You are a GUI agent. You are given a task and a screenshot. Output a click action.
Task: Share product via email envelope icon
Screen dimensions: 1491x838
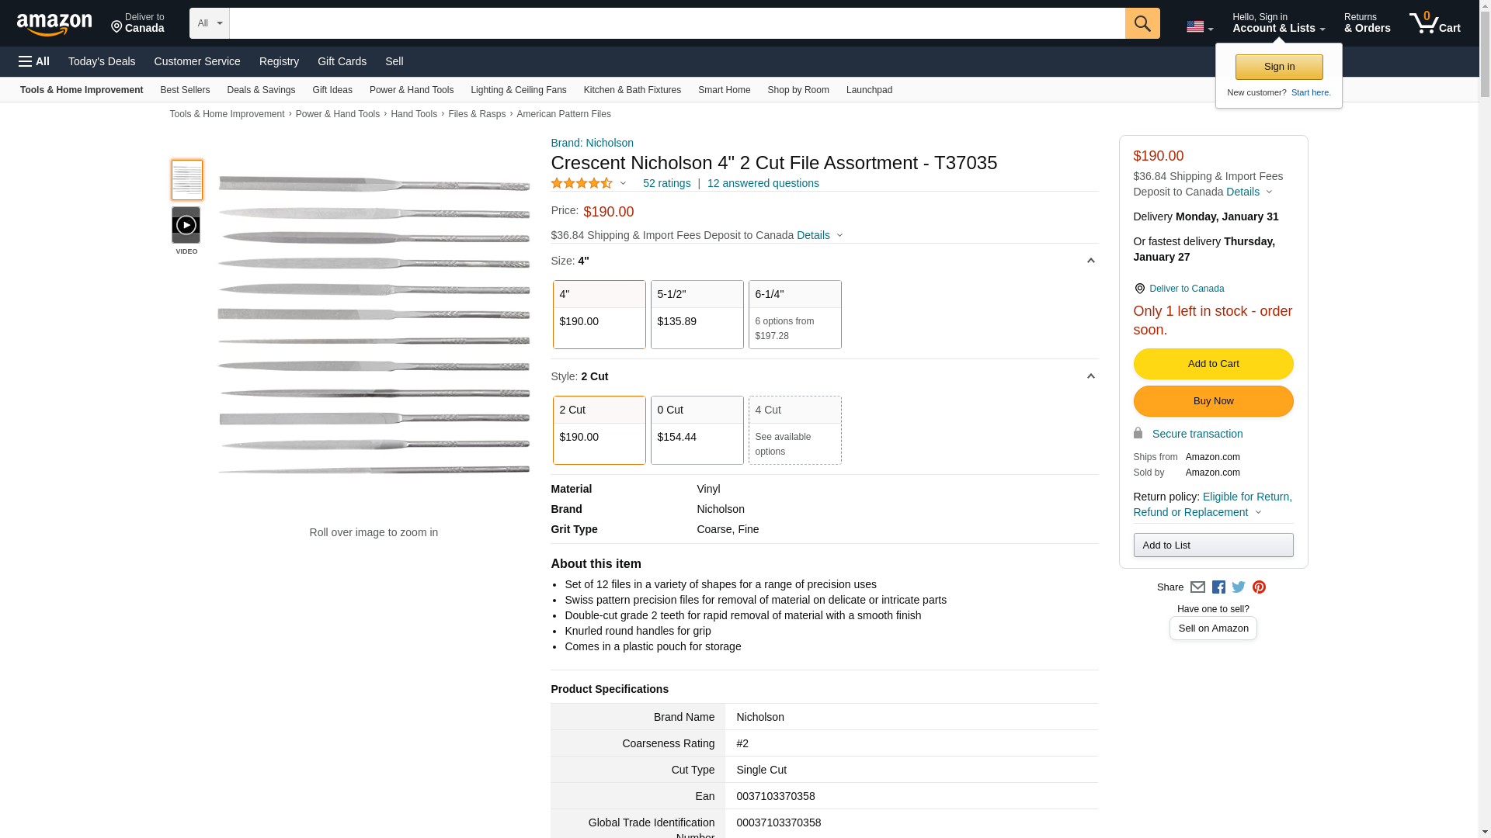[x=1197, y=587]
